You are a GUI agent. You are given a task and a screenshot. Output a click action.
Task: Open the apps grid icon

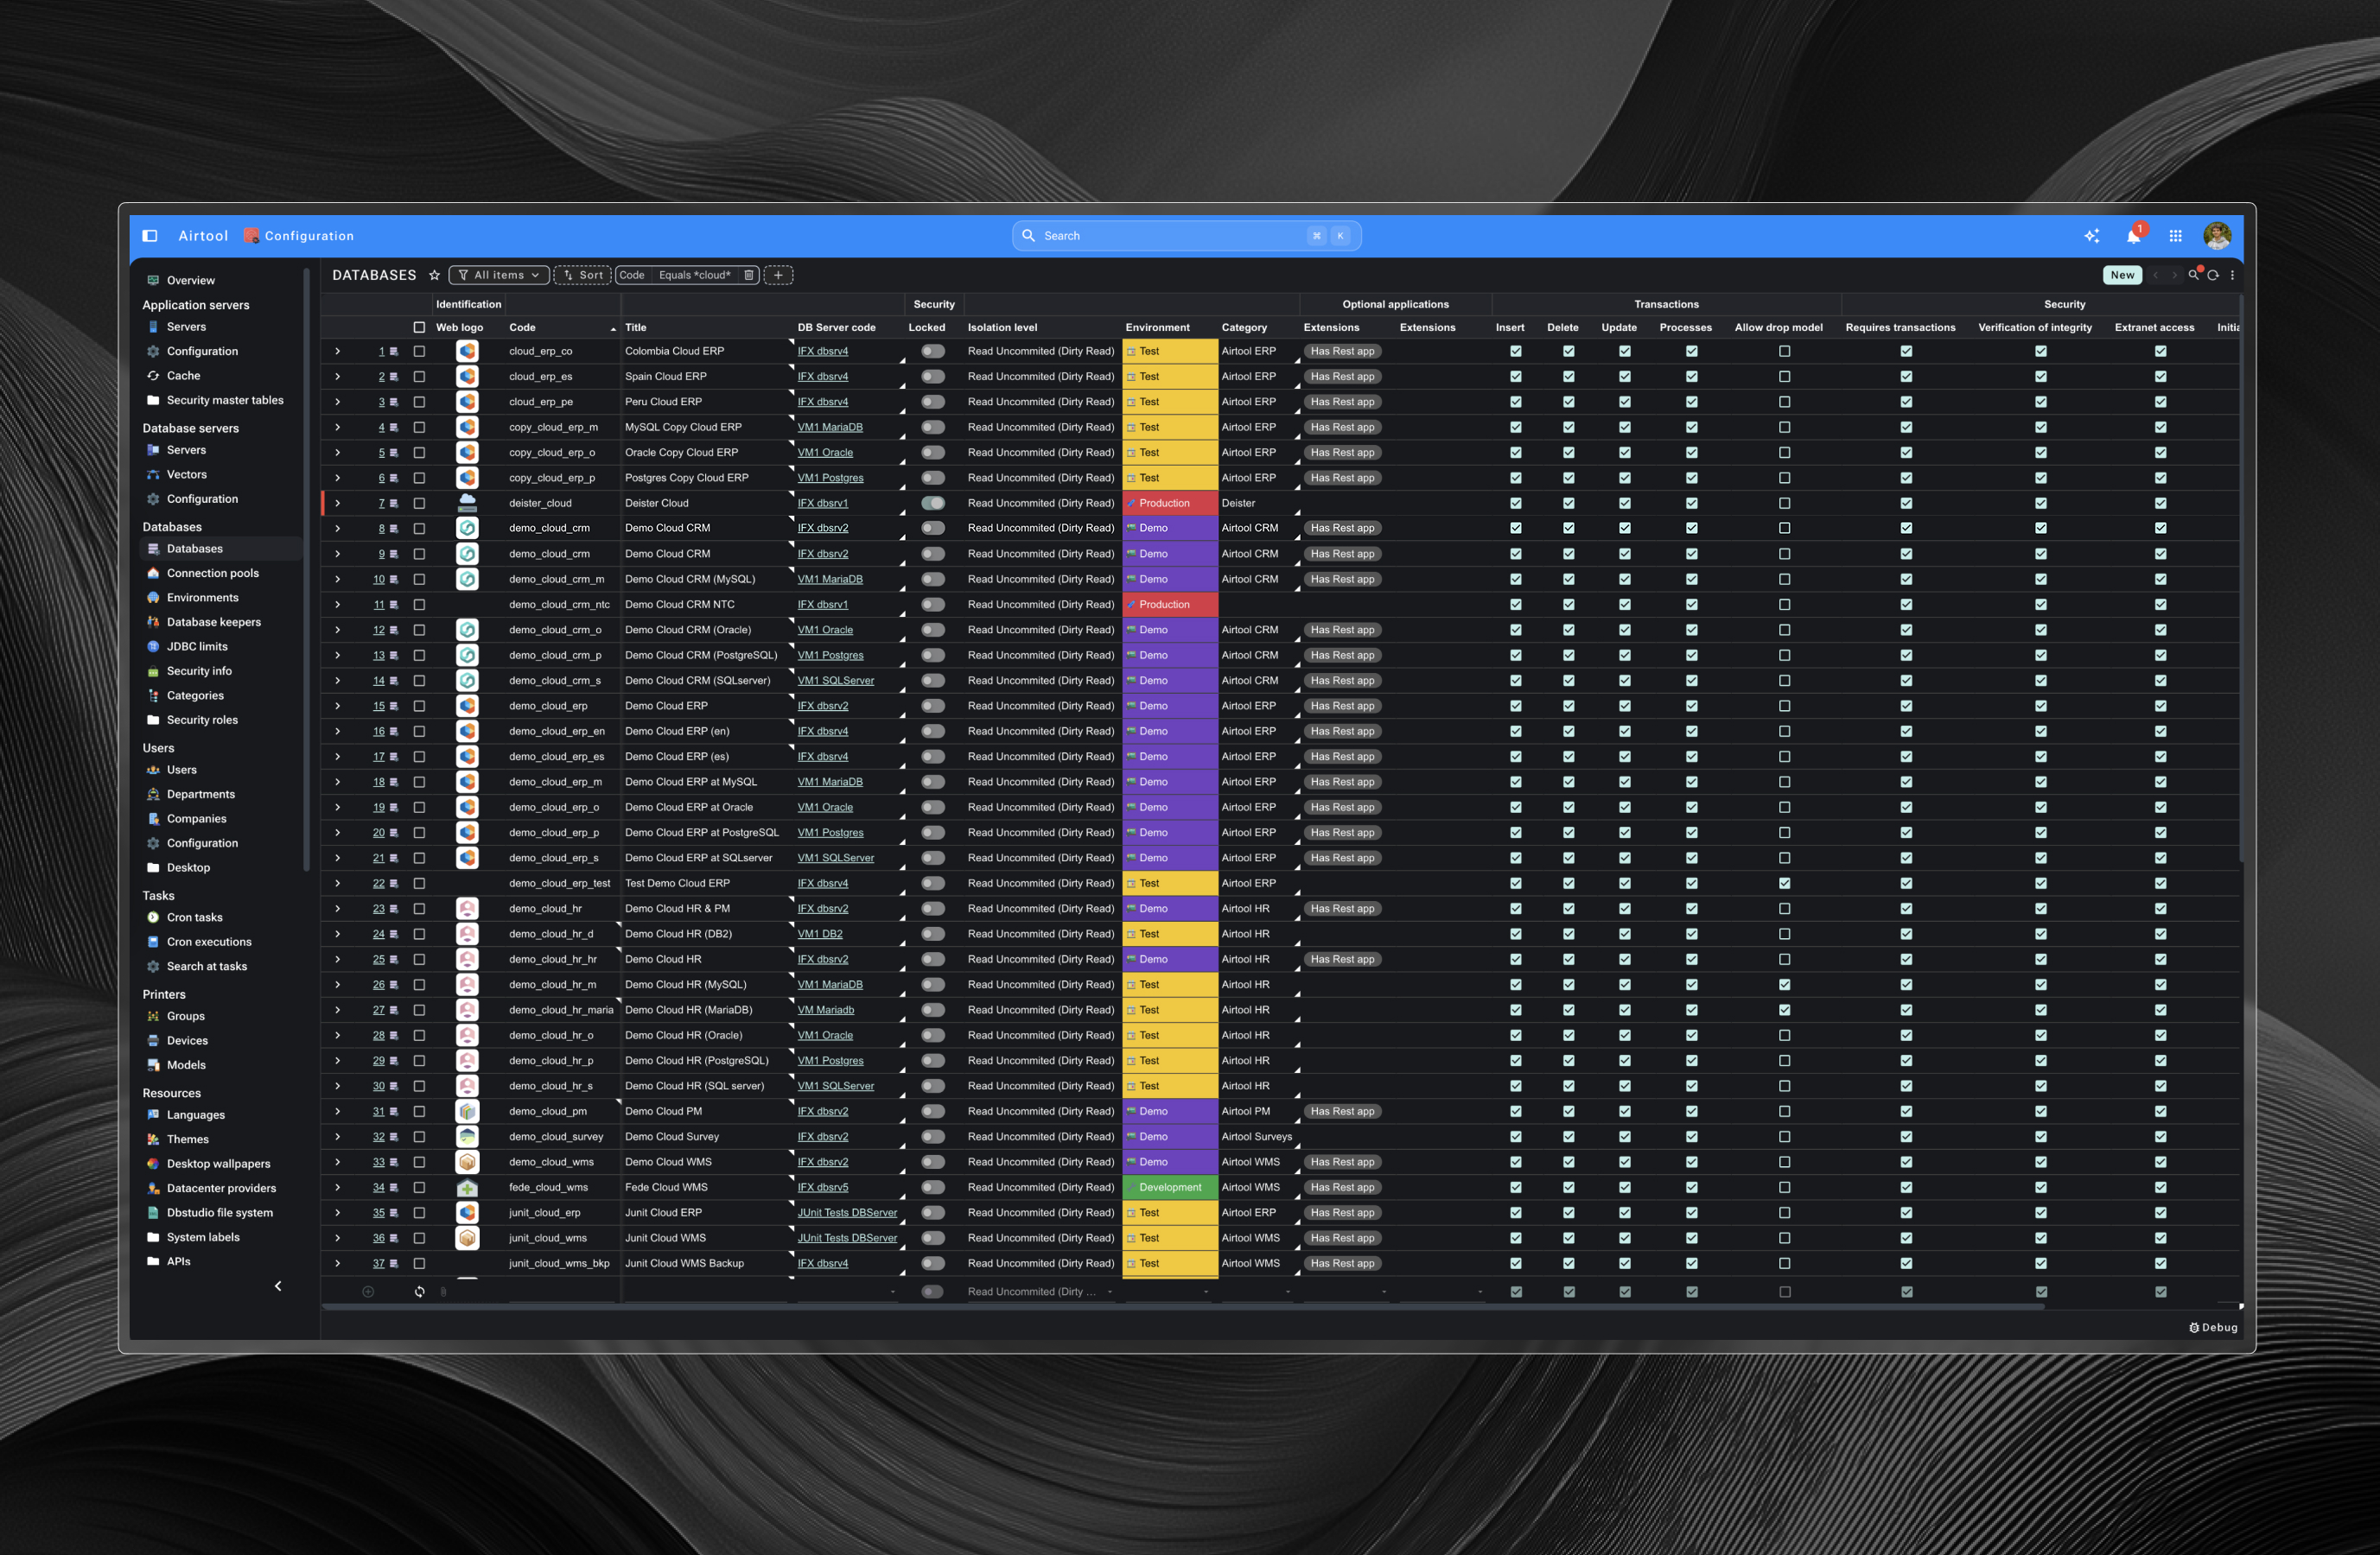(x=2175, y=237)
